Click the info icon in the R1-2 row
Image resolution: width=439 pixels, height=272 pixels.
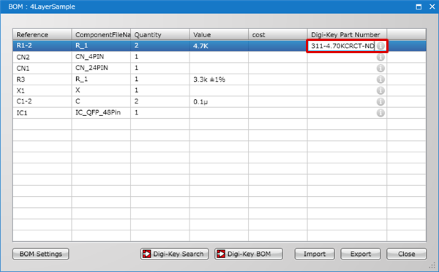(x=380, y=46)
